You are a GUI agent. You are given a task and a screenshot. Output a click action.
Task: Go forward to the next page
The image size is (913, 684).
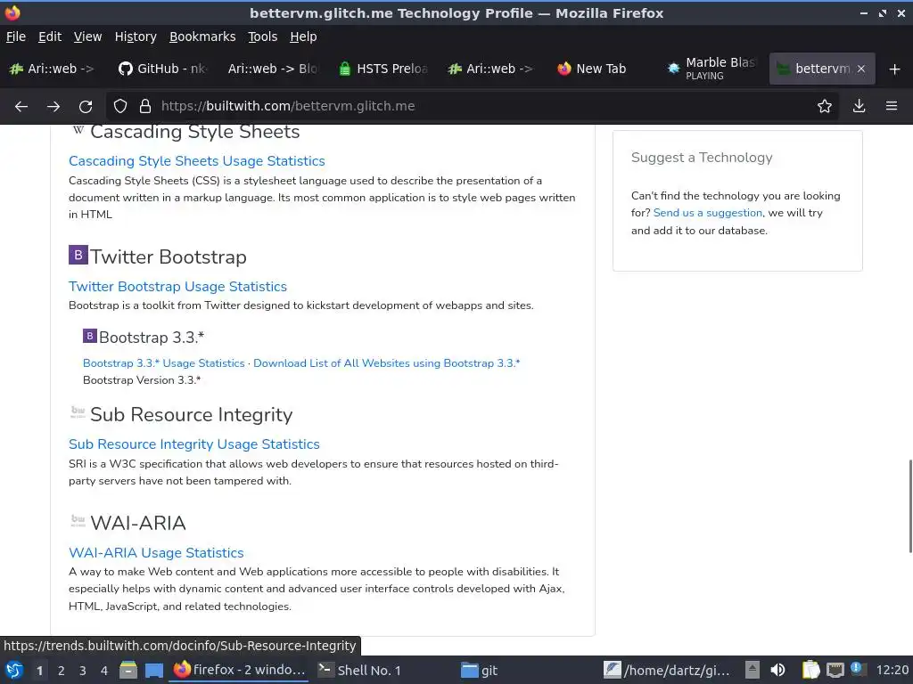(53, 107)
